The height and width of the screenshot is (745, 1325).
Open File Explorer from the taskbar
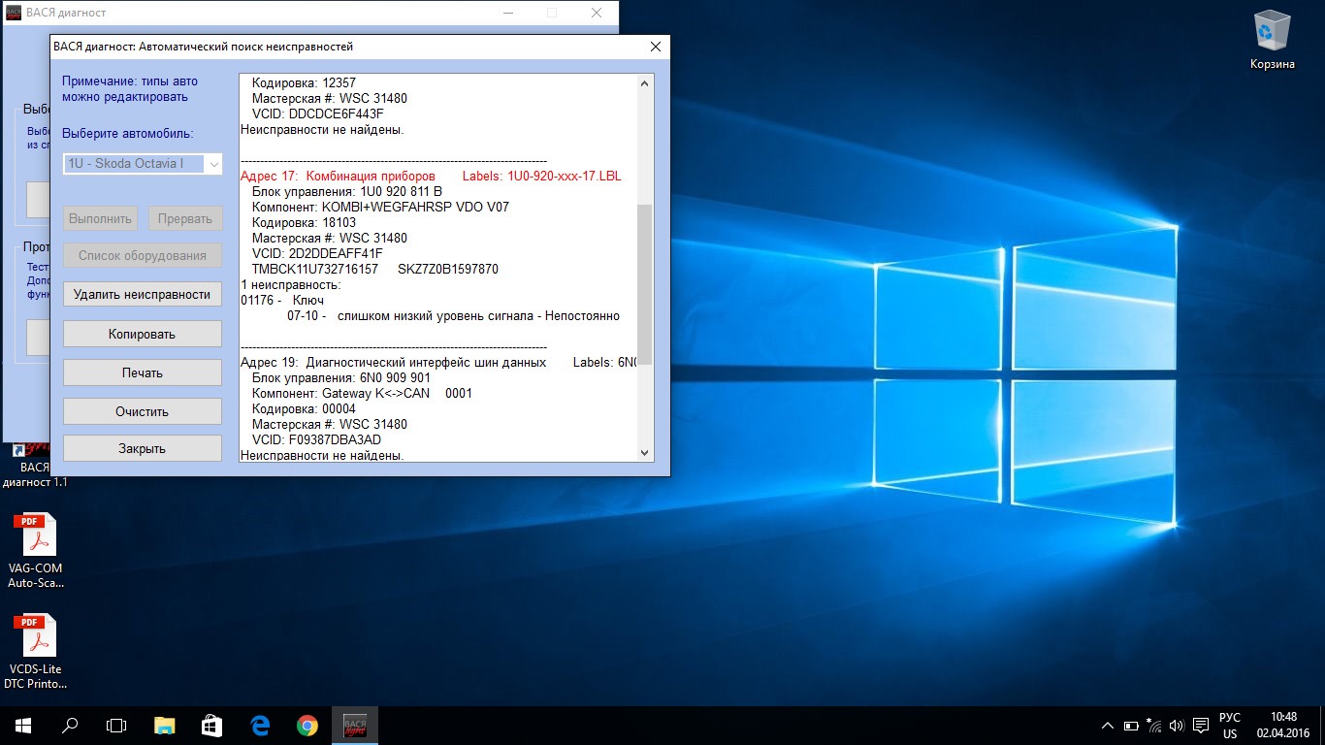pos(165,725)
